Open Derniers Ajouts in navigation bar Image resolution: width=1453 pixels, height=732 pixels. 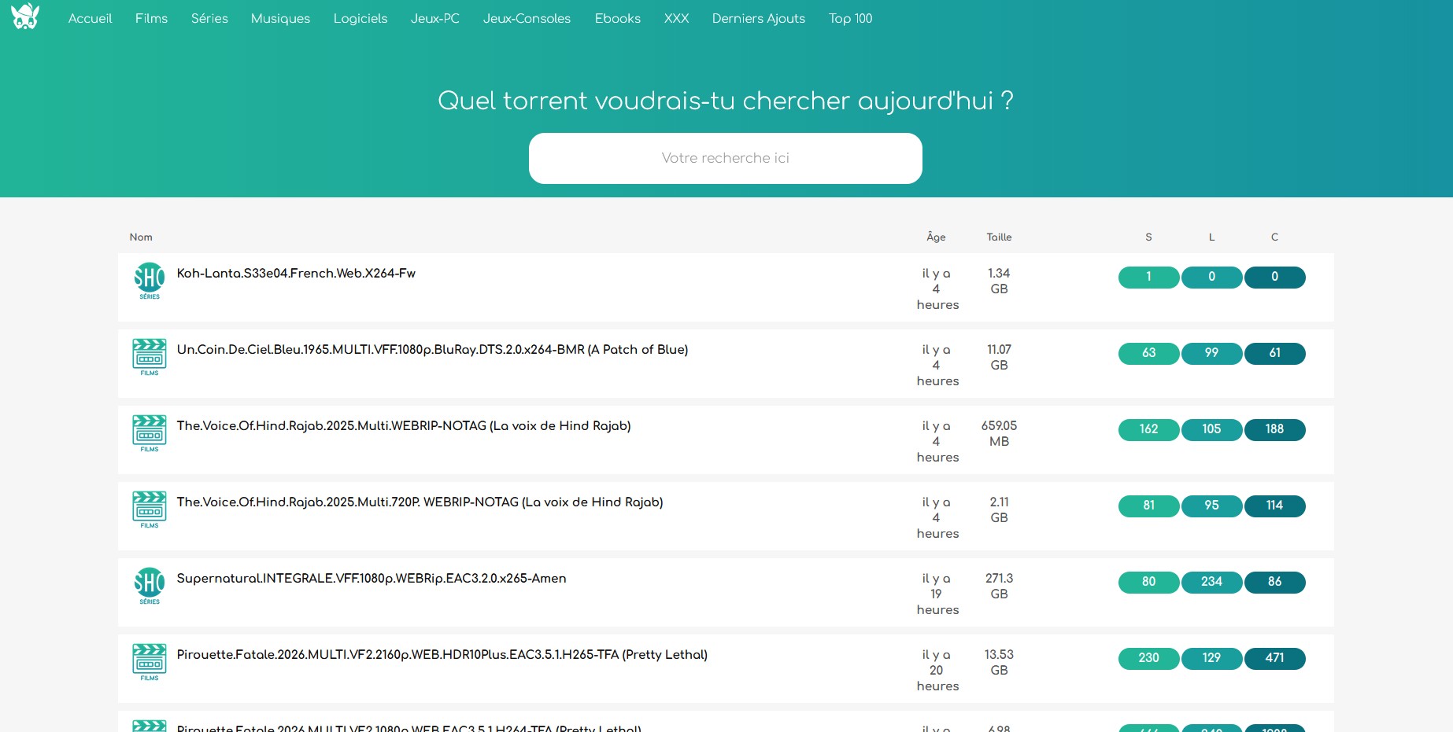[x=758, y=18]
